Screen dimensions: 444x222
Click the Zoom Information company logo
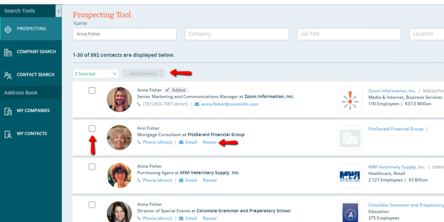point(350,99)
